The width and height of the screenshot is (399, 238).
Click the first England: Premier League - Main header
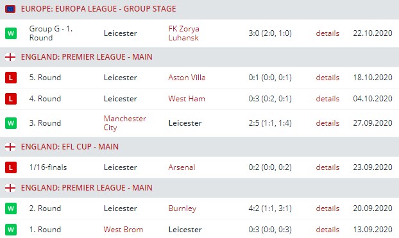point(87,57)
